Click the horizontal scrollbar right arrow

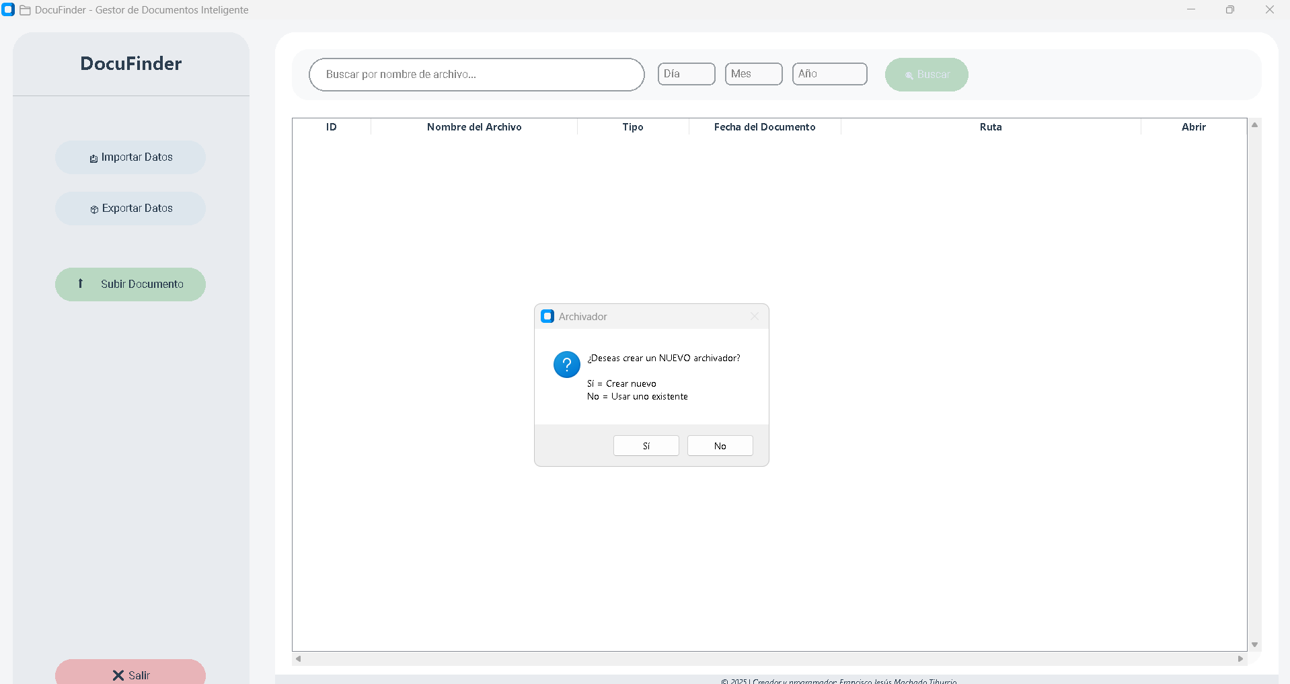click(1240, 658)
